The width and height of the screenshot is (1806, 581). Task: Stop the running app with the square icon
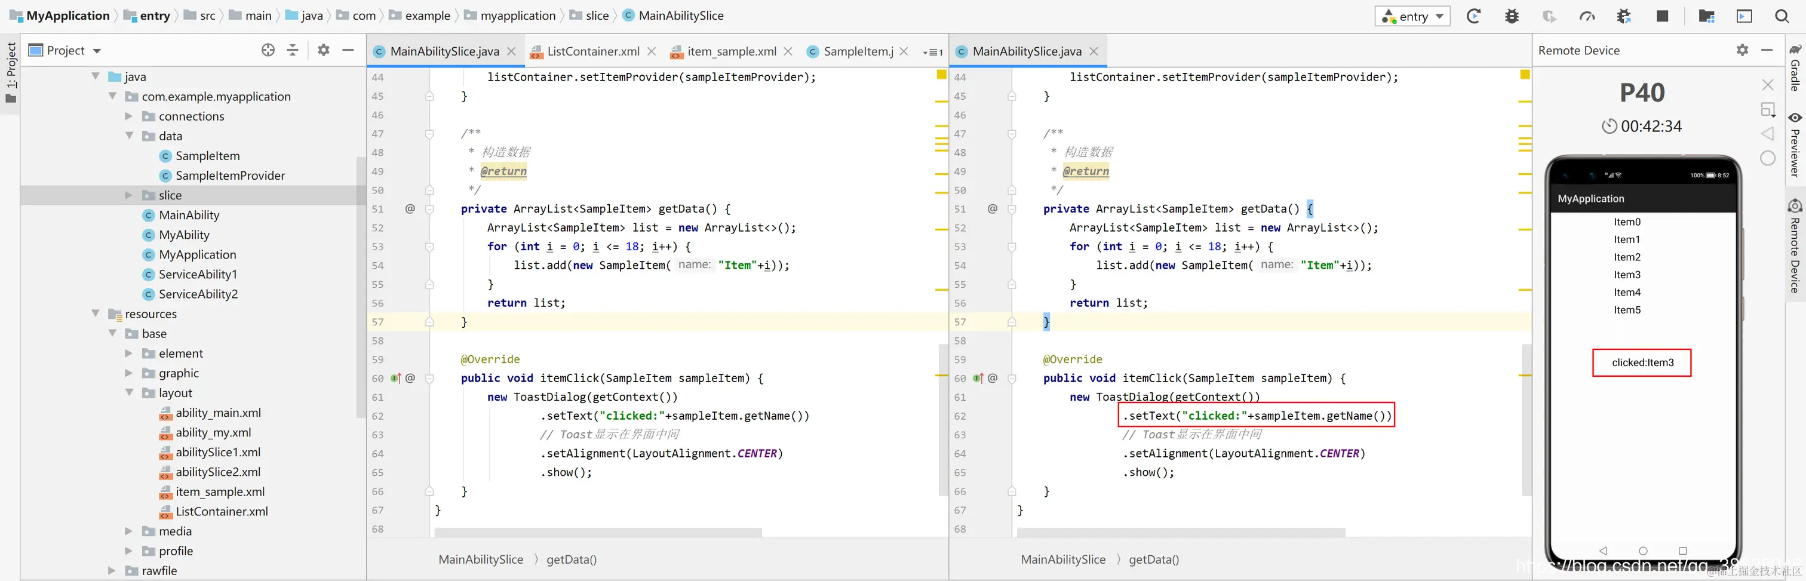click(1662, 16)
